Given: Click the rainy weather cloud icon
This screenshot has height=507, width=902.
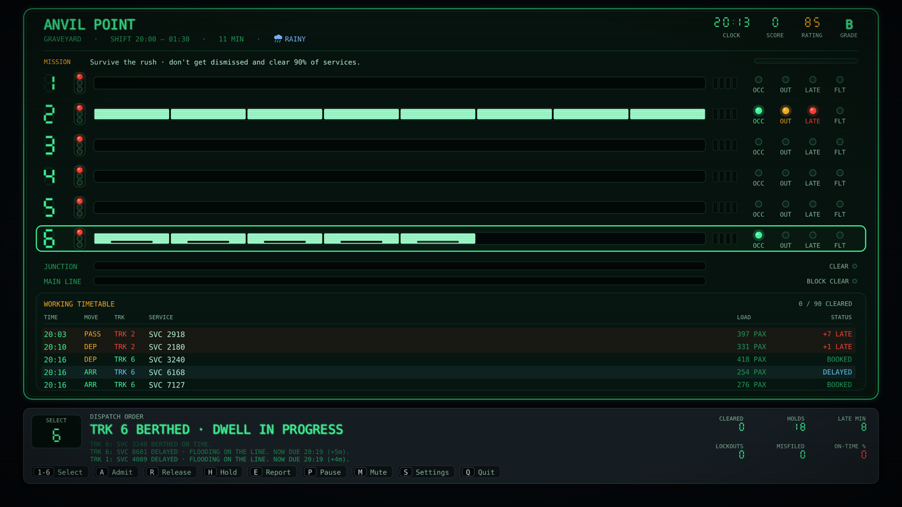Looking at the screenshot, I should (x=278, y=39).
